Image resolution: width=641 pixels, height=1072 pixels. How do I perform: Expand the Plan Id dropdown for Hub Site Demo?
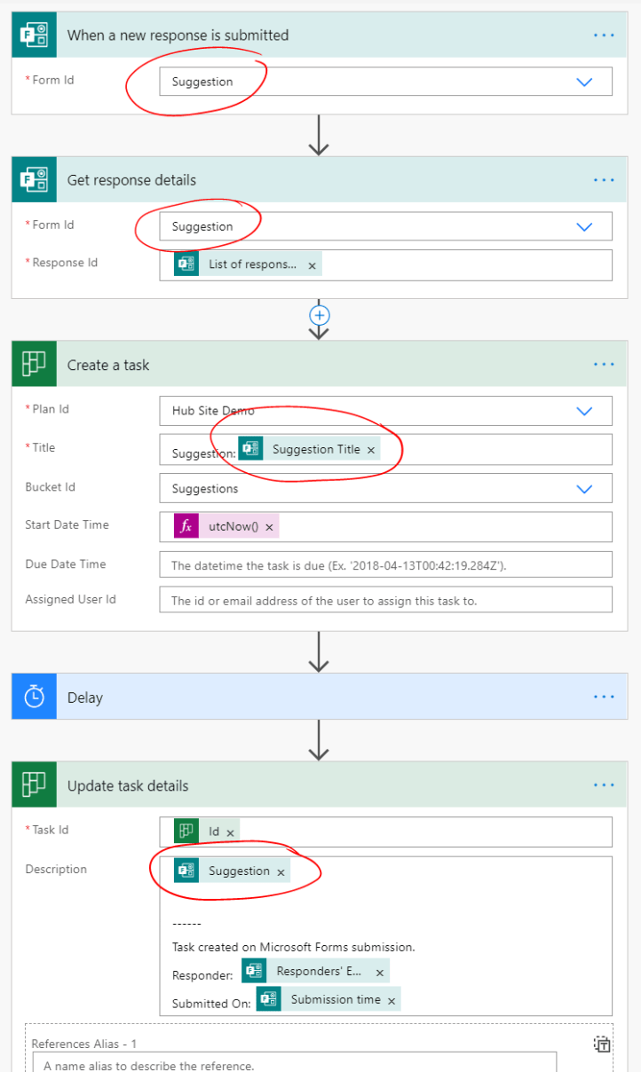coord(584,410)
